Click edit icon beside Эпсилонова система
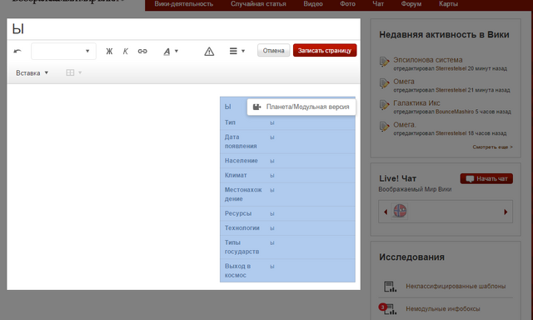The height and width of the screenshot is (320, 533). coord(385,62)
